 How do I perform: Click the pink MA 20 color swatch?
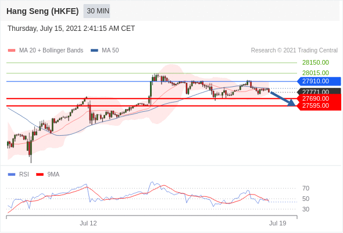pos(12,51)
